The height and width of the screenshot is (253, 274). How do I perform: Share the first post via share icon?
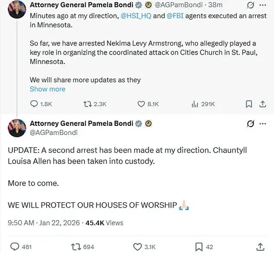(x=262, y=104)
